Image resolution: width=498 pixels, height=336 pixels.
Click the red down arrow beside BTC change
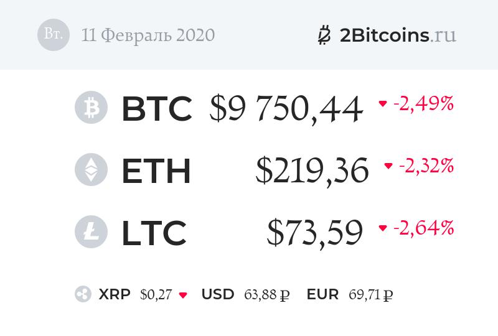tap(383, 104)
